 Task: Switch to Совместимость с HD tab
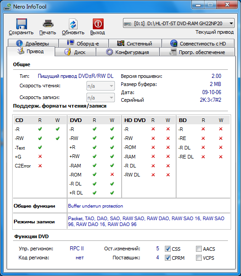pyautogui.click(x=198, y=43)
